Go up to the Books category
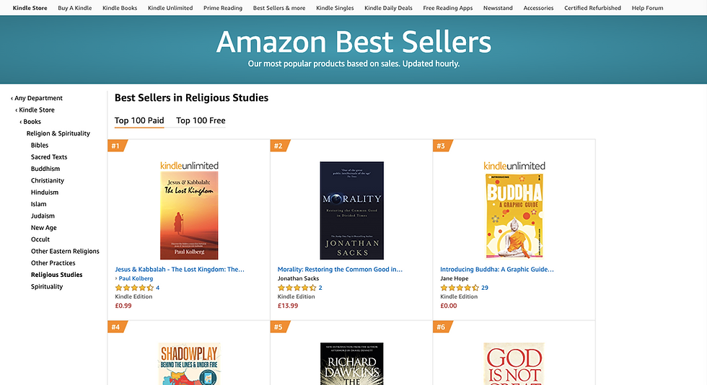This screenshot has height=385, width=707. 31,122
